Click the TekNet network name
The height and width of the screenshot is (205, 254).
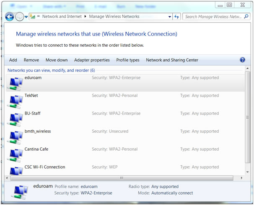point(31,96)
